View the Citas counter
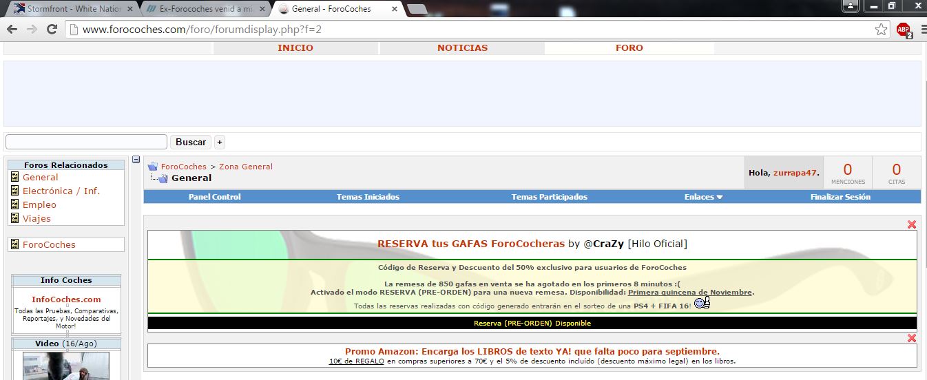This screenshot has height=380, width=927. pos(896,173)
